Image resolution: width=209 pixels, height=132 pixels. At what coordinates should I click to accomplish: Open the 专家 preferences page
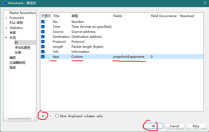coord(13,33)
